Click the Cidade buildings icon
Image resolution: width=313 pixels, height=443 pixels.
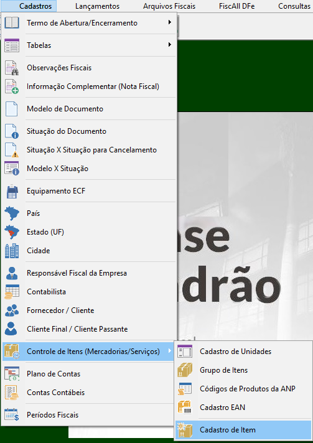pyautogui.click(x=12, y=251)
